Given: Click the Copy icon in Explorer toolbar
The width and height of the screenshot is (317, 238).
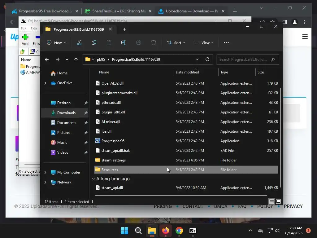Looking at the screenshot, I should point(94,42).
